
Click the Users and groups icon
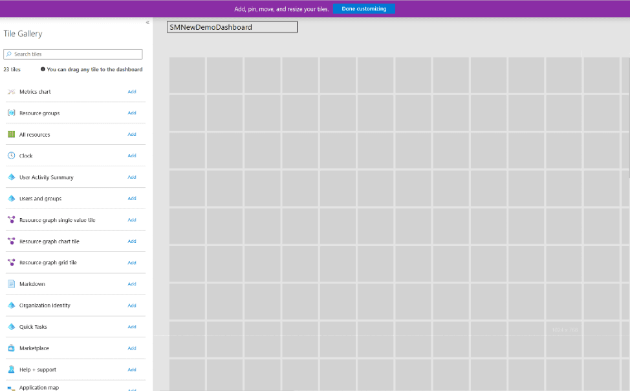click(11, 198)
